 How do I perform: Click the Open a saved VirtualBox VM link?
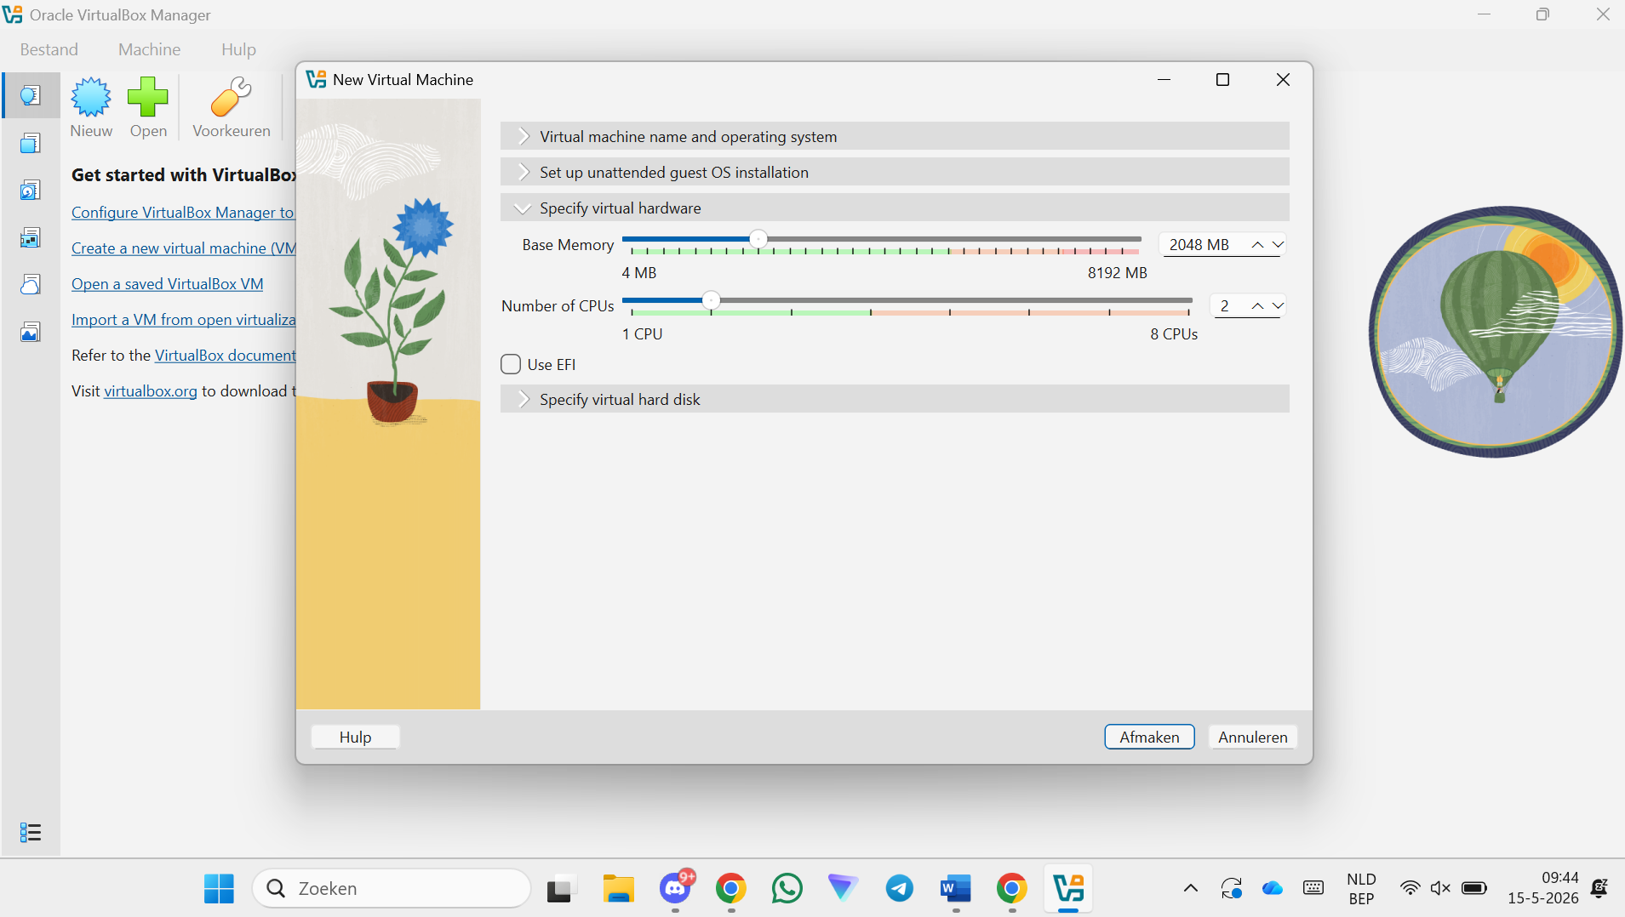(168, 283)
